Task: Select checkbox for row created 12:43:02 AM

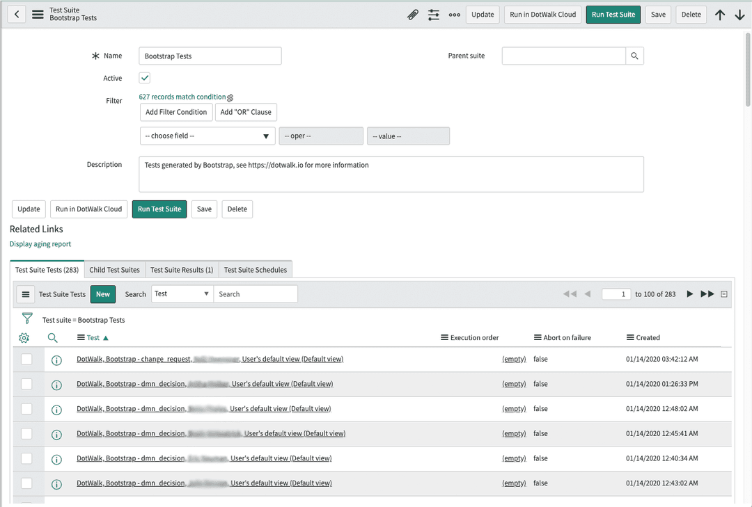Action: [26, 483]
